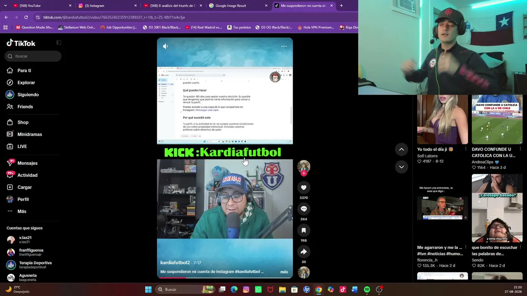Image resolution: width=527 pixels, height=296 pixels.
Task: Open File Explorer from the taskbar
Action: click(282, 289)
